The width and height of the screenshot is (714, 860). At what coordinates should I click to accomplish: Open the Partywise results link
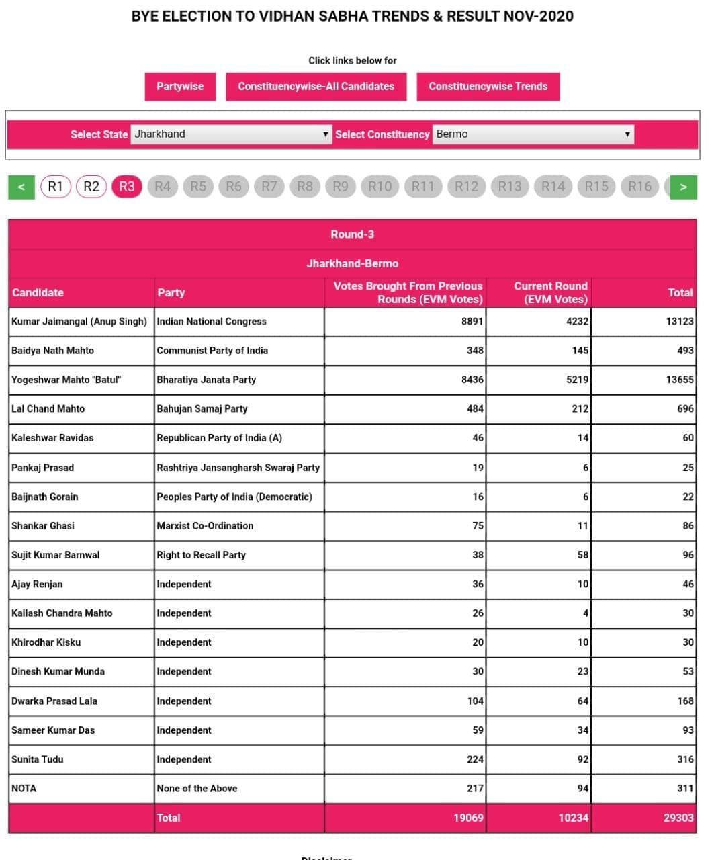[180, 87]
